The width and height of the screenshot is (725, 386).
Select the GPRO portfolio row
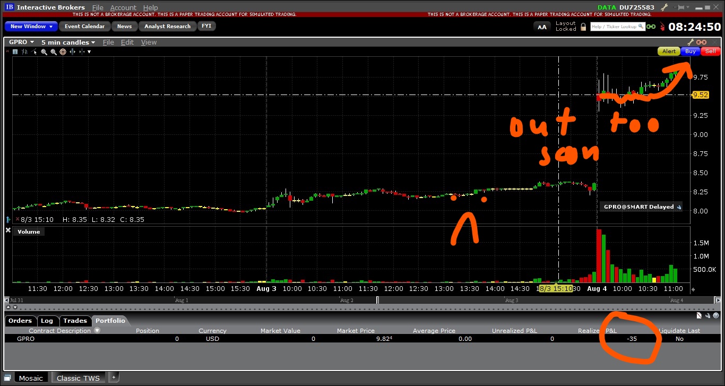point(362,338)
